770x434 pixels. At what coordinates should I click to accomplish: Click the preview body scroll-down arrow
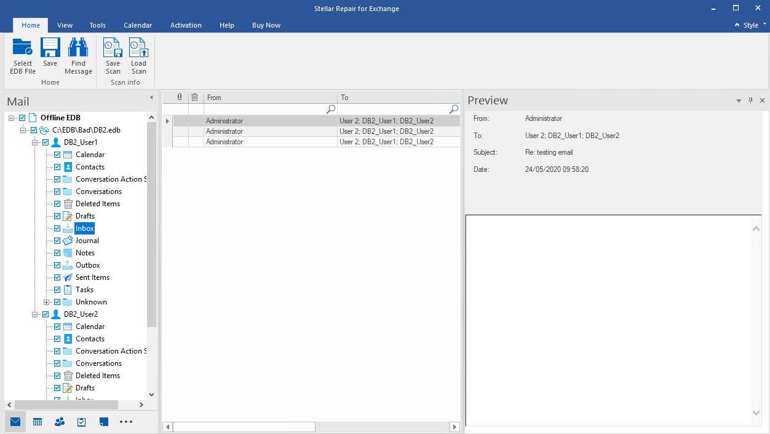(x=756, y=413)
